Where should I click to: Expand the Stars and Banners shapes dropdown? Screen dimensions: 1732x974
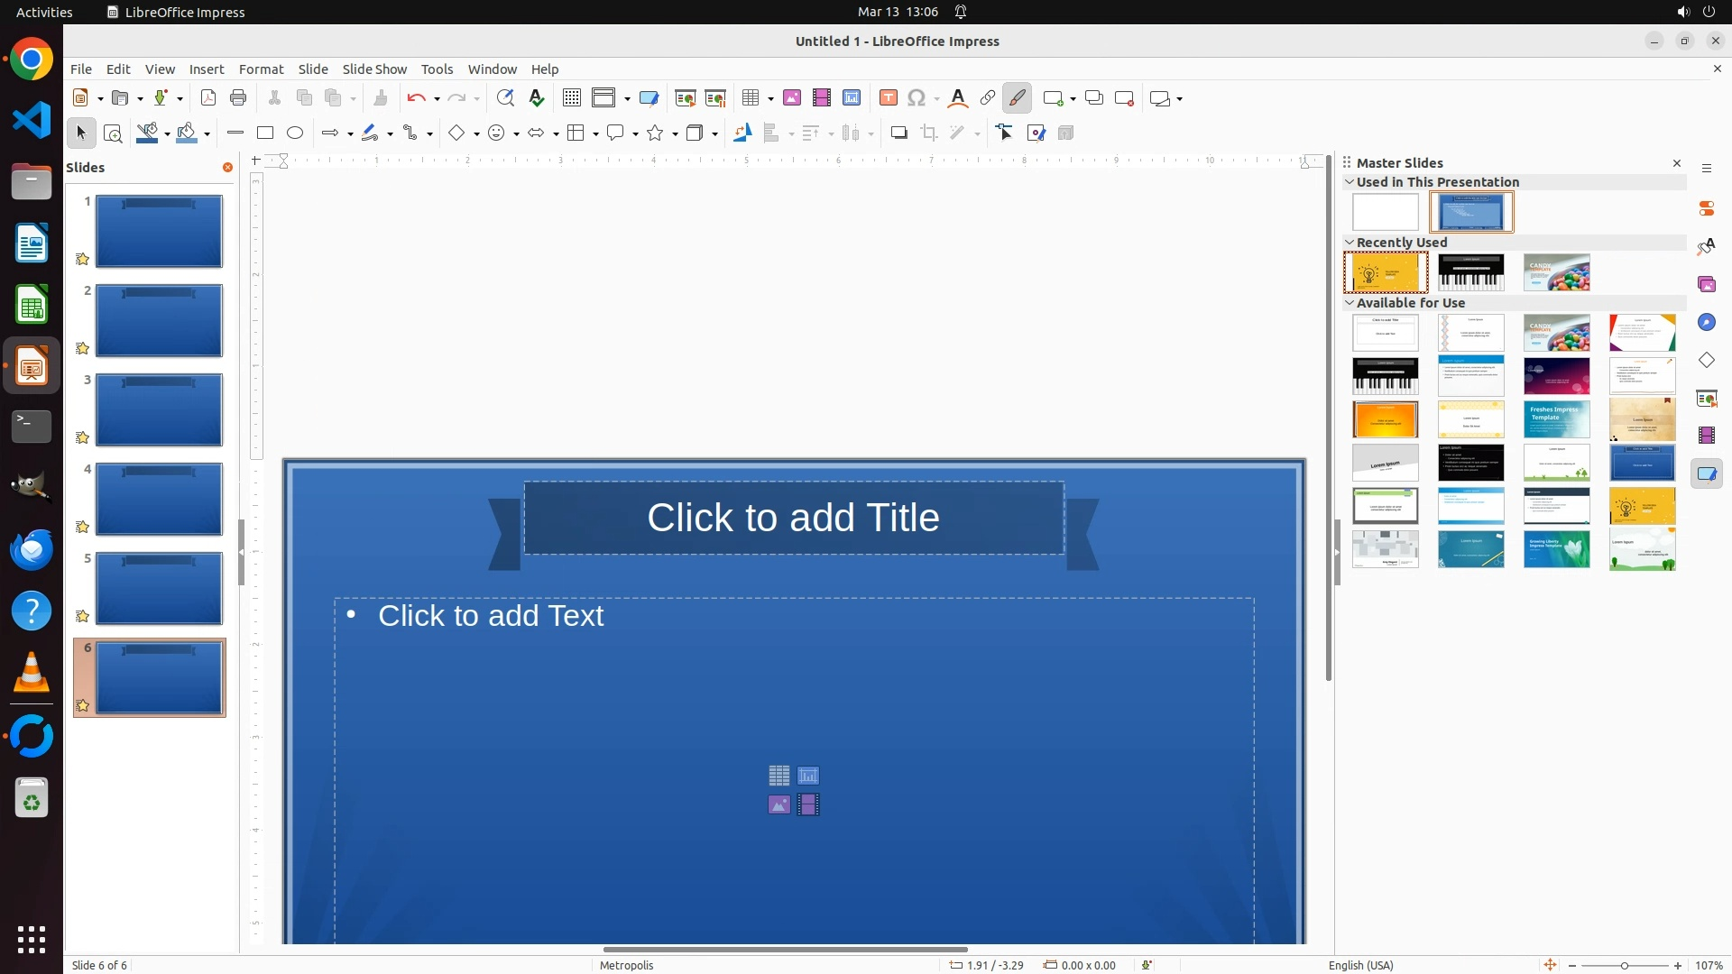click(x=676, y=134)
